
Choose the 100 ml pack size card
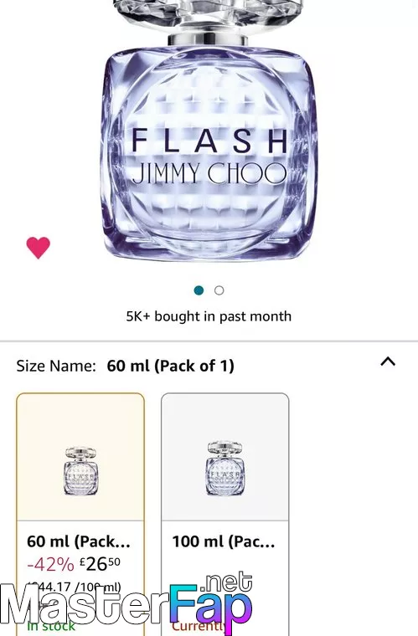pyautogui.click(x=225, y=515)
